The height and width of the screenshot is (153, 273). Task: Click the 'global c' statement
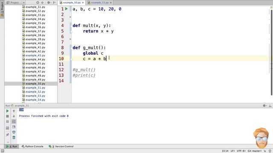(x=93, y=53)
